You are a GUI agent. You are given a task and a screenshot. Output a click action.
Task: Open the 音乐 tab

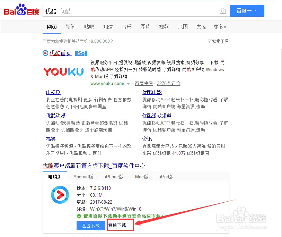[126, 27]
